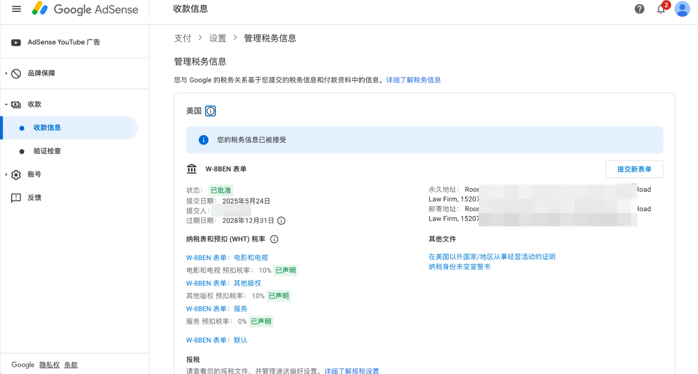The height and width of the screenshot is (374, 698).
Task: Click the 反馈 feedback bubble icon
Action: pyautogui.click(x=16, y=198)
